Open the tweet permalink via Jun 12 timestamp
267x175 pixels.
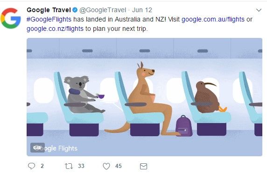coord(142,10)
